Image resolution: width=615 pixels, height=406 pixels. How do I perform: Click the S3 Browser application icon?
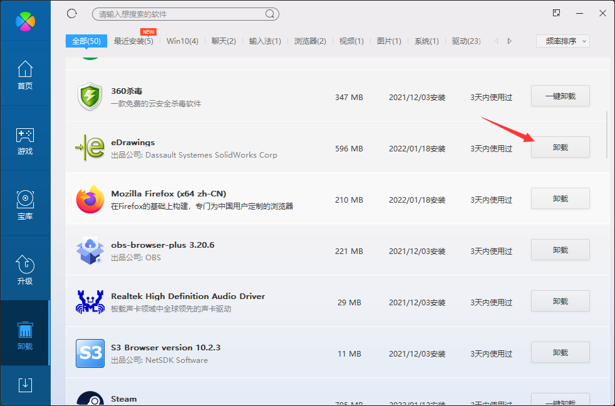click(x=90, y=353)
